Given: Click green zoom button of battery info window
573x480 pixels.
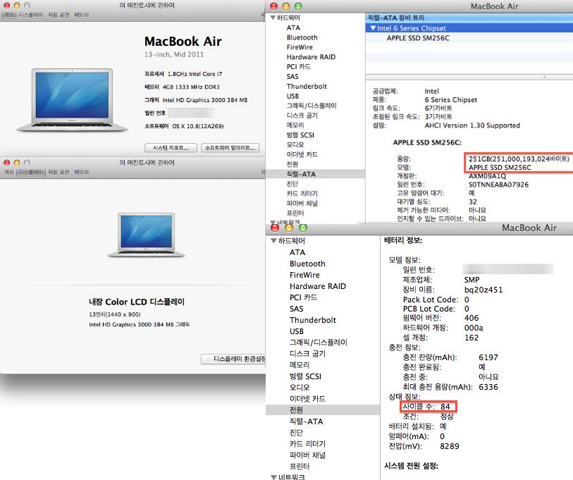Looking at the screenshot, I should (303, 228).
